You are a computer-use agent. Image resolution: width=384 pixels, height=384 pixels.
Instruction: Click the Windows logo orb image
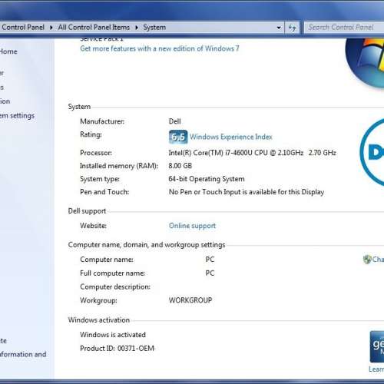click(365, 63)
